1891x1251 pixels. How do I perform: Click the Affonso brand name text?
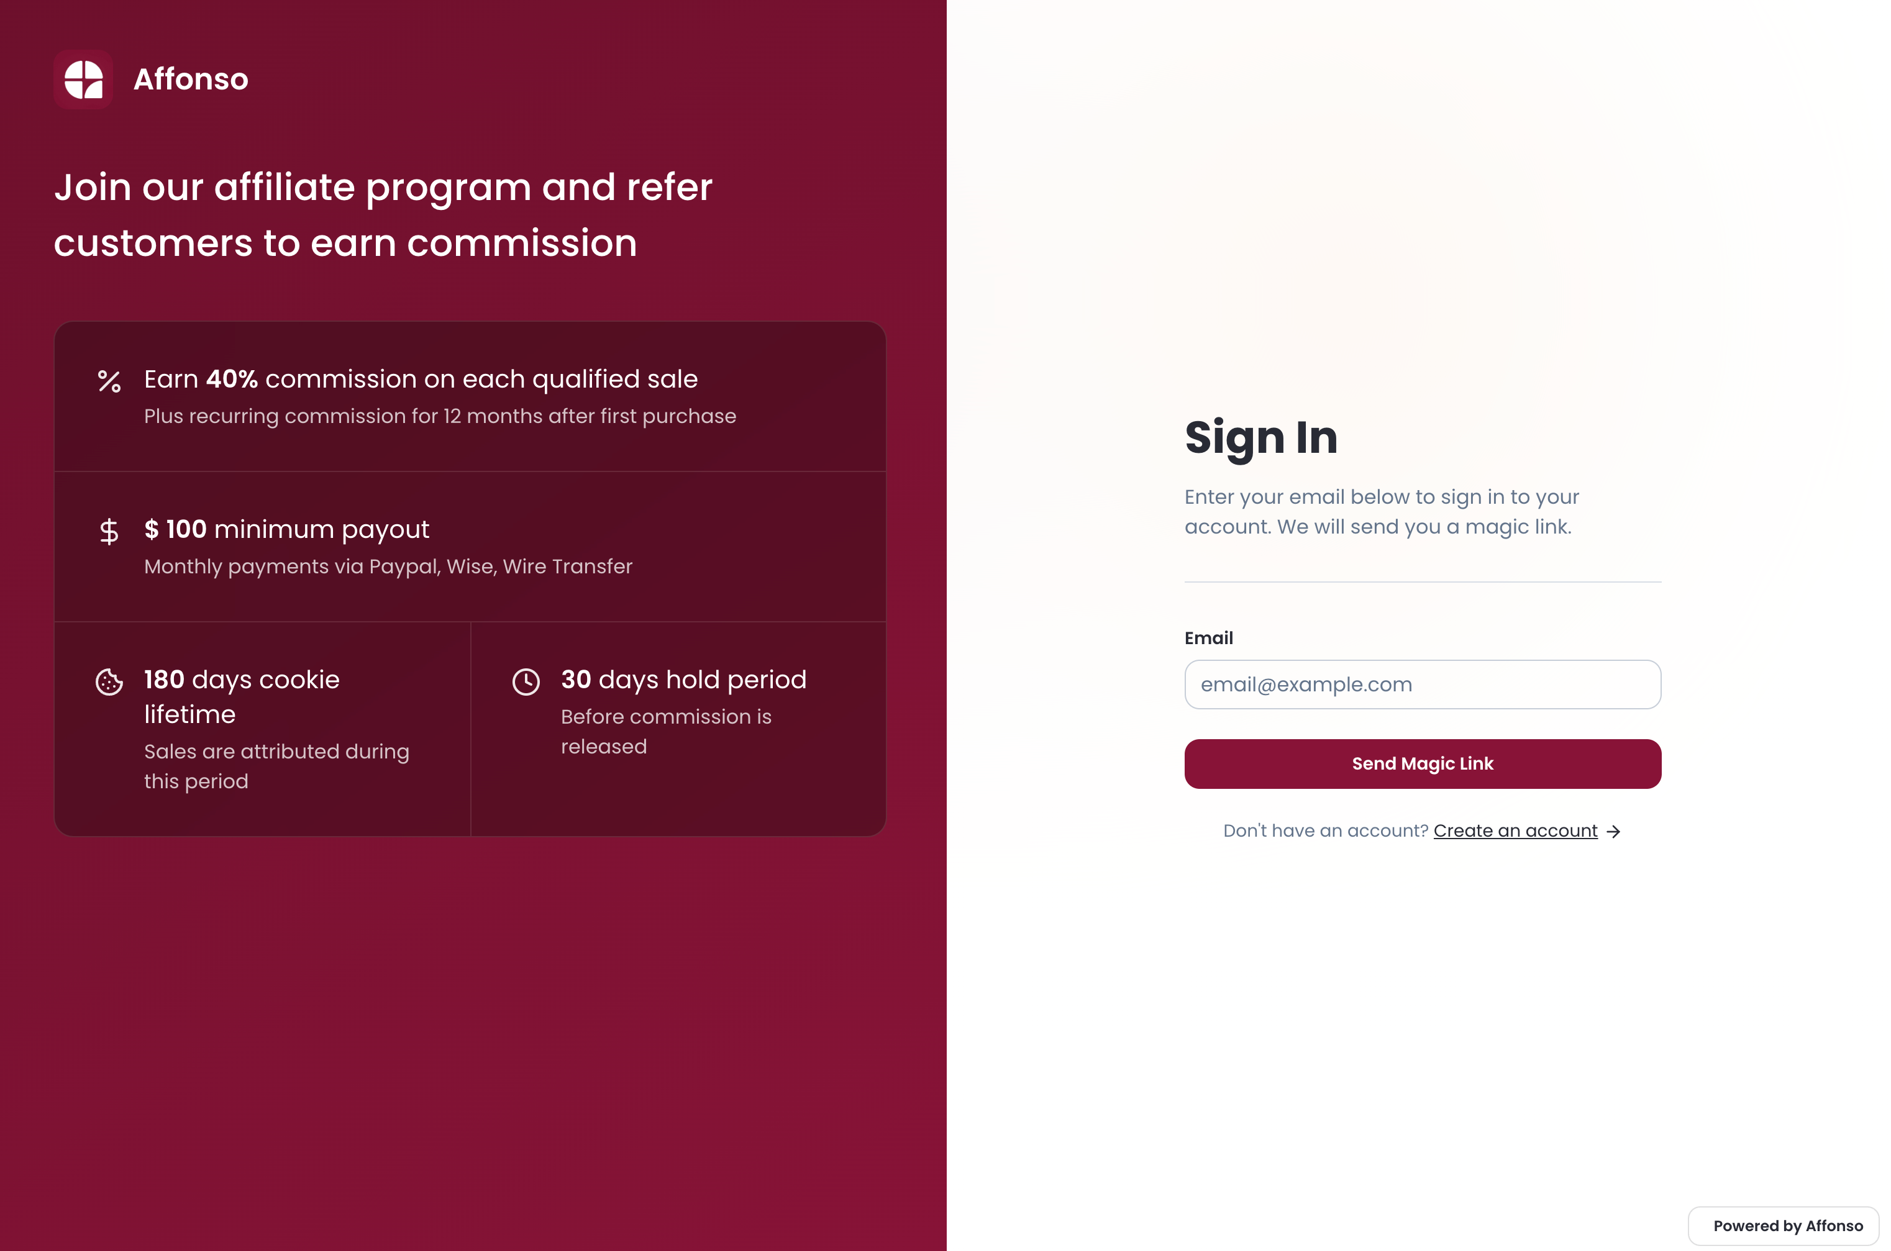(x=190, y=79)
